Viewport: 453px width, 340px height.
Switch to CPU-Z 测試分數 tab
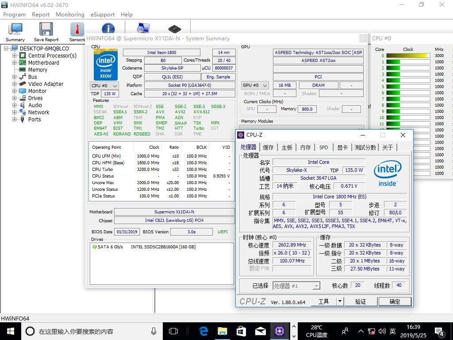[x=365, y=147]
